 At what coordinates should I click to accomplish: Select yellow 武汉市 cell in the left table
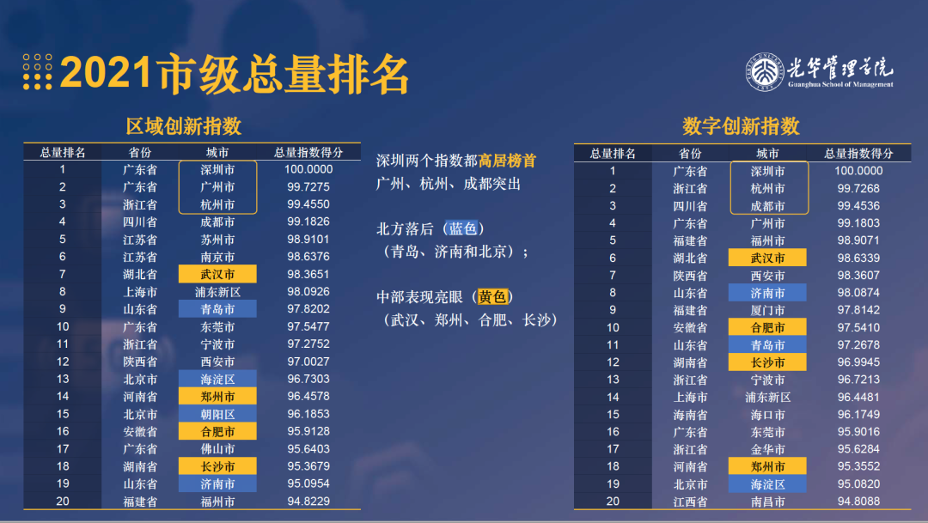(x=217, y=274)
